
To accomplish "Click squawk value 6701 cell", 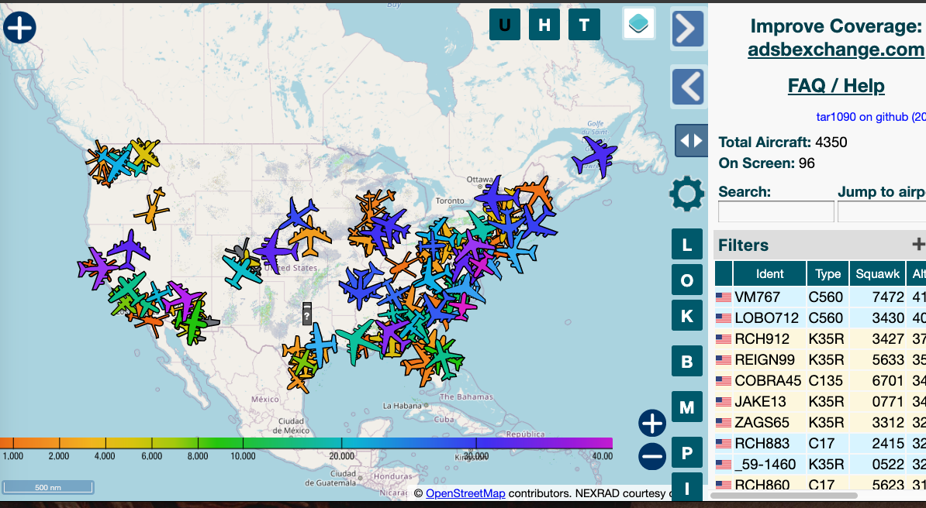I will click(x=878, y=381).
